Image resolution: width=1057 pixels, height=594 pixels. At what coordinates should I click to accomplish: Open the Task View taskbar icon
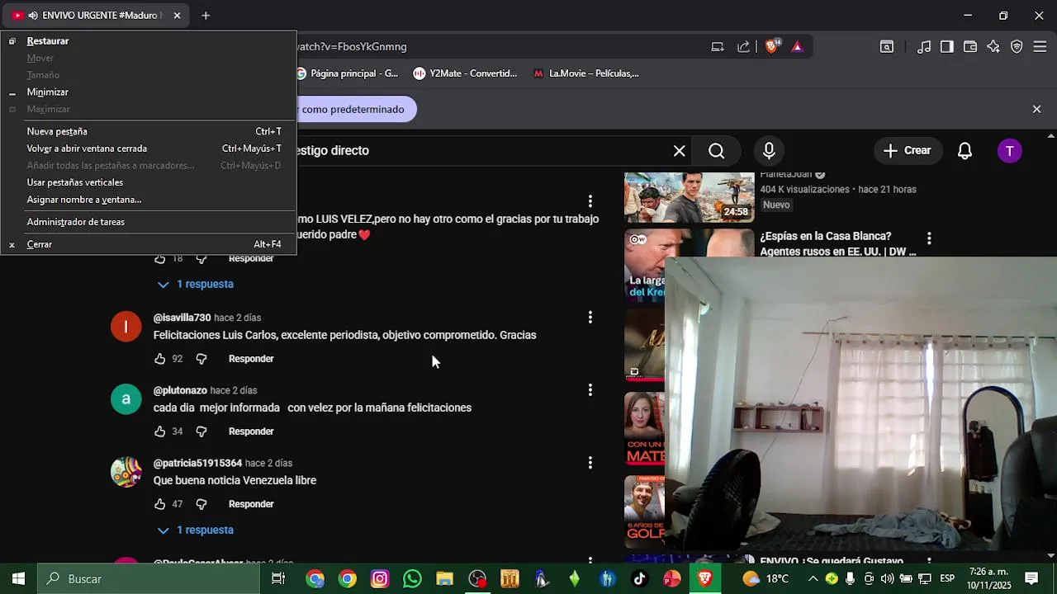click(278, 579)
